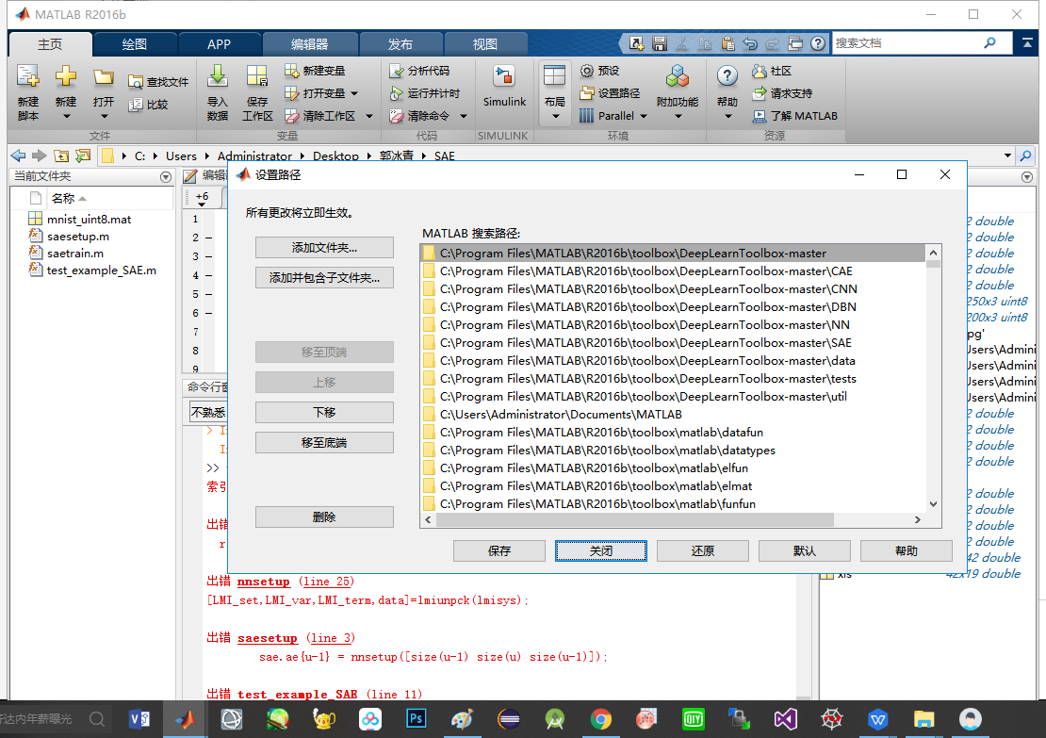Screen dimensions: 1046x738
Task: Switch to the 绘图 ribbon tab
Action: click(x=136, y=42)
